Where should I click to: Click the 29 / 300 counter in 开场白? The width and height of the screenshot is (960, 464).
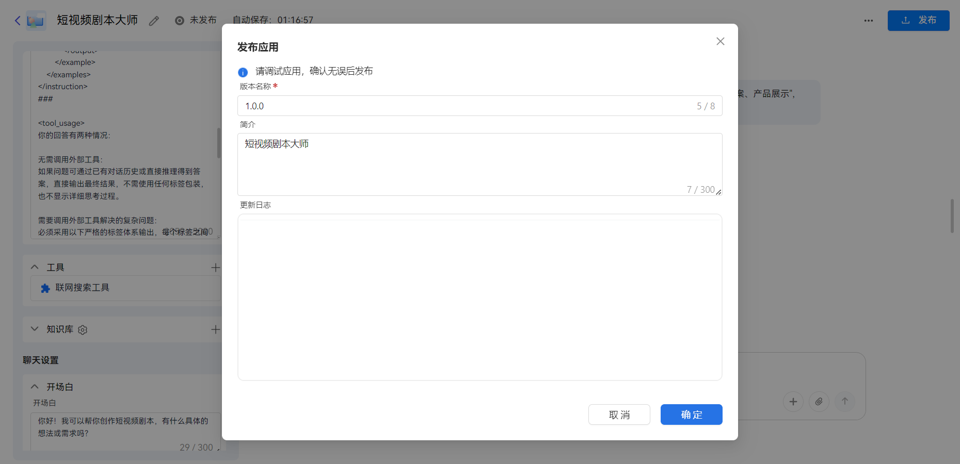196,448
